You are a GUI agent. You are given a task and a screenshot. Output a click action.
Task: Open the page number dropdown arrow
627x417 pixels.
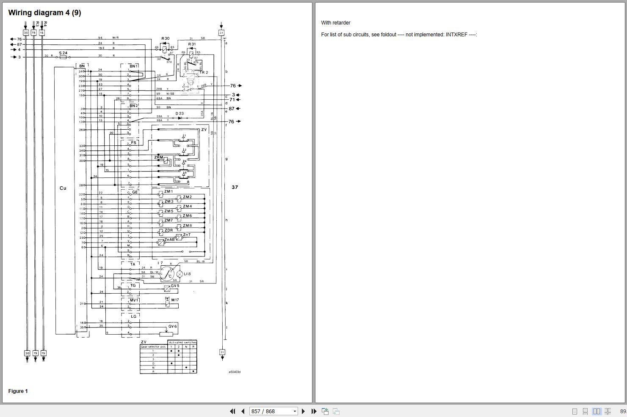(x=295, y=411)
